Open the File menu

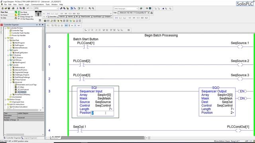click(5, 4)
